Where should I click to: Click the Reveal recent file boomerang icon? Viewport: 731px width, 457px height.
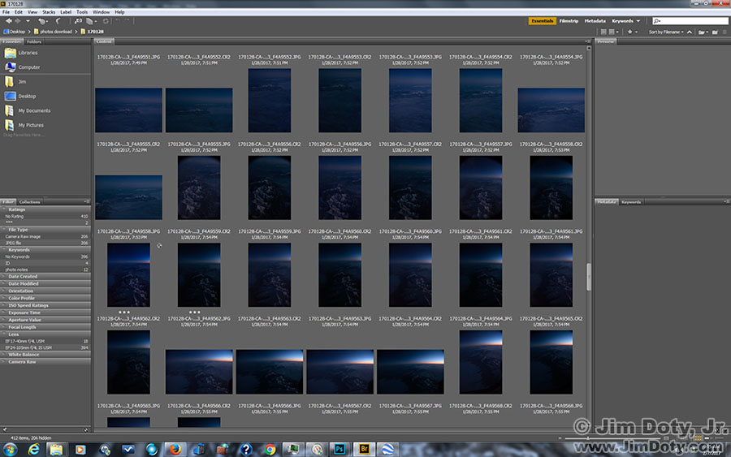pos(58,21)
